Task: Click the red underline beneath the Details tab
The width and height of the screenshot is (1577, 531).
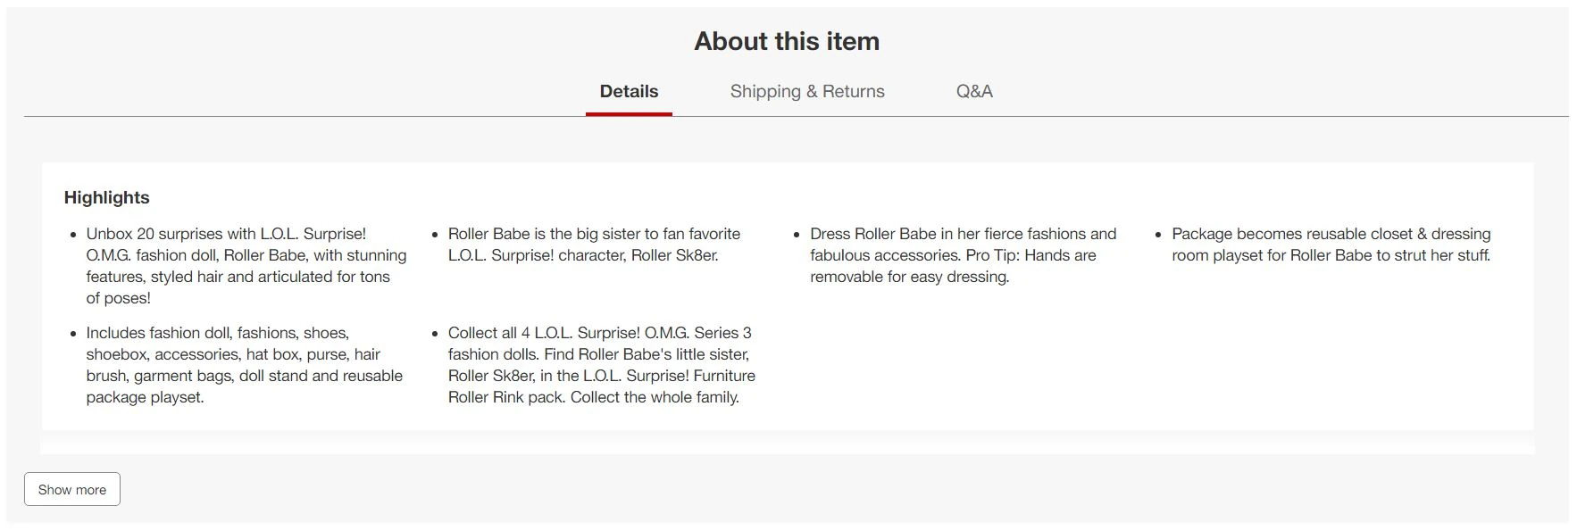Action: [x=629, y=114]
